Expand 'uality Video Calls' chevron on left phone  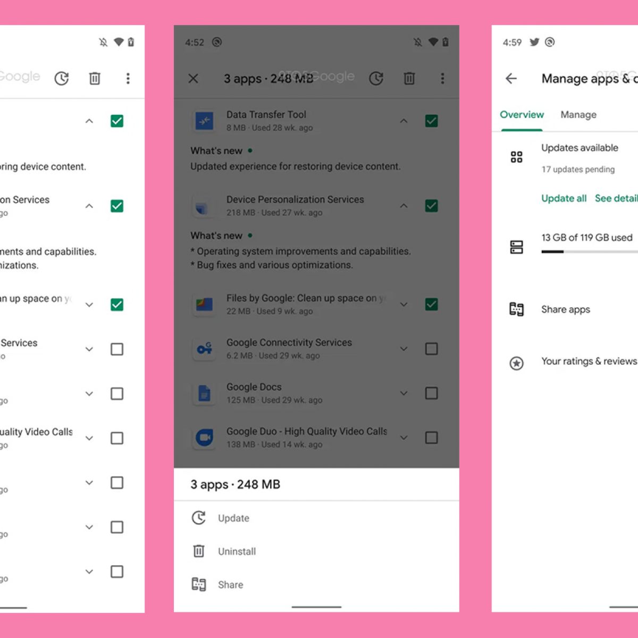point(89,438)
